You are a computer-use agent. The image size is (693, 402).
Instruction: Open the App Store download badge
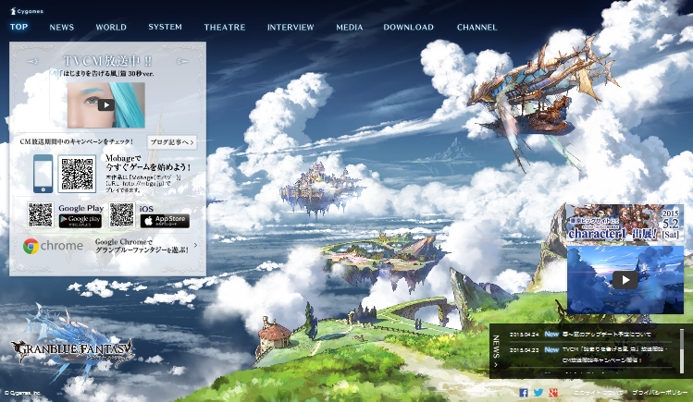(x=165, y=221)
